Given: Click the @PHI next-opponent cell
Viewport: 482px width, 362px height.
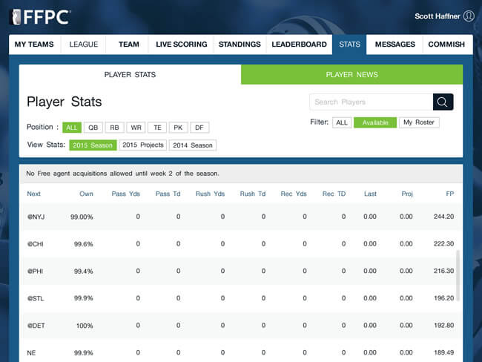Looking at the screenshot, I should pyautogui.click(x=35, y=271).
